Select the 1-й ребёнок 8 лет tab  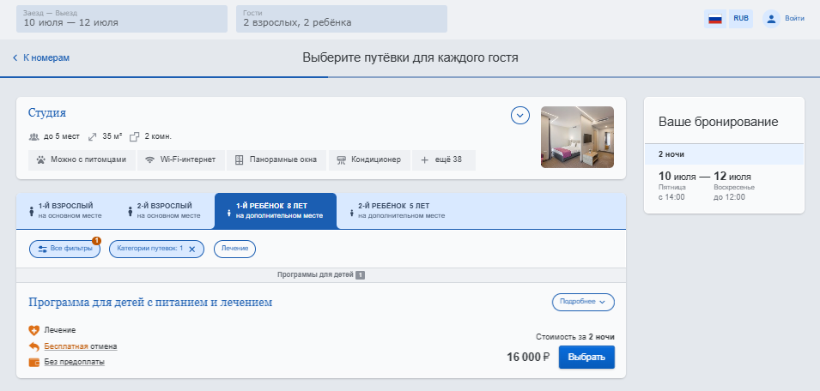coord(276,211)
